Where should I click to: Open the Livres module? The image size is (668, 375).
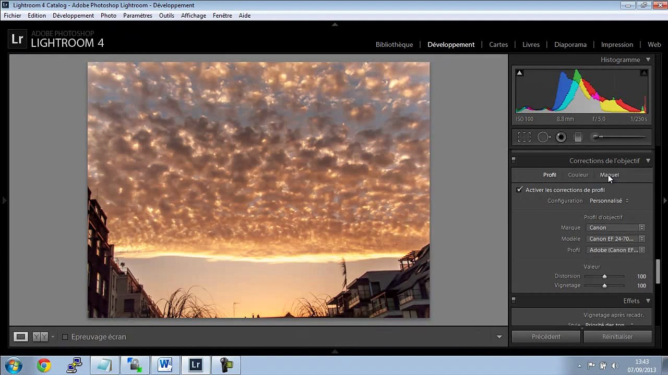531,45
